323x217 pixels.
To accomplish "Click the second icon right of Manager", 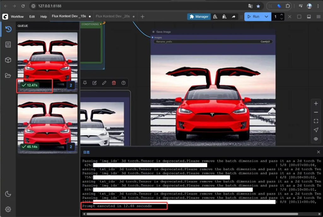I will pyautogui.click(x=224, y=17).
